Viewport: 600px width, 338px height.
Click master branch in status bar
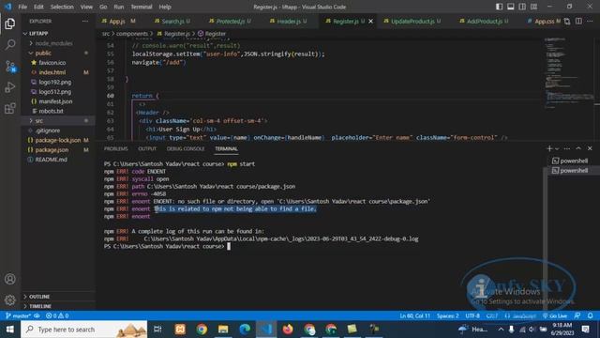click(x=18, y=315)
